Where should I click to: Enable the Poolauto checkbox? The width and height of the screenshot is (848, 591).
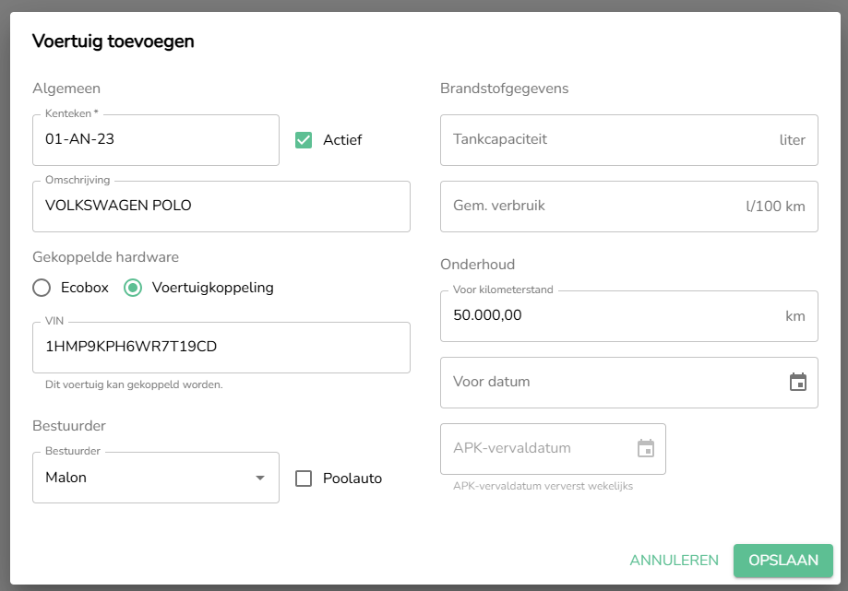pyautogui.click(x=304, y=479)
